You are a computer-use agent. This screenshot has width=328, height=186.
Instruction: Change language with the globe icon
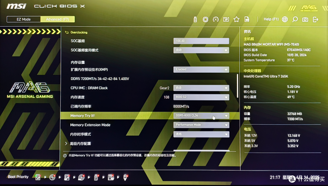[285, 19]
